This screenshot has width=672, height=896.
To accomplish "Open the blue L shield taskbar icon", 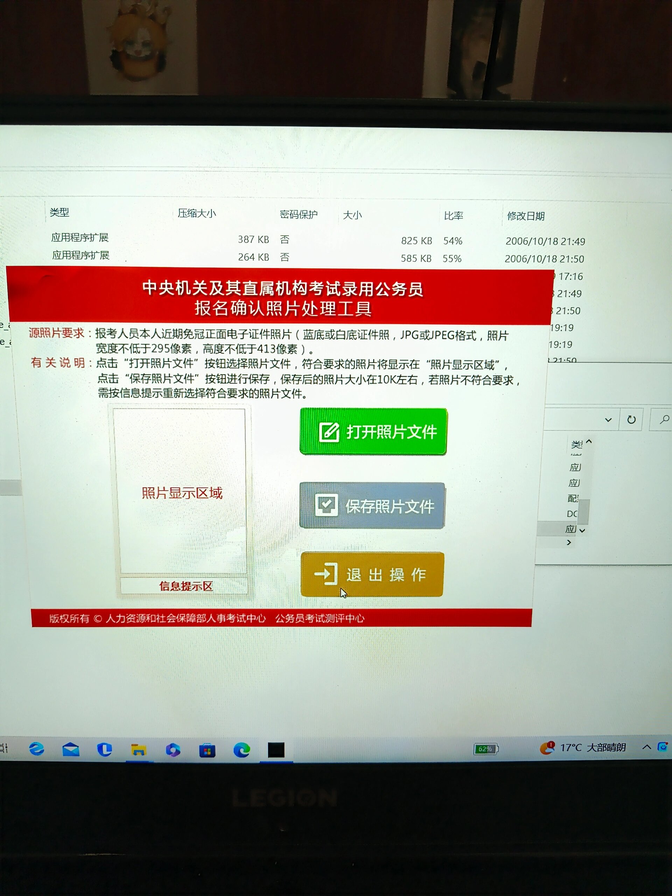I will [105, 749].
